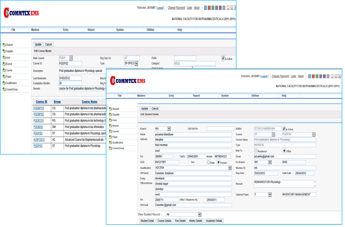The width and height of the screenshot is (345, 227).
Task: Open Branch in the front window sidebar
Action: pos(115,125)
